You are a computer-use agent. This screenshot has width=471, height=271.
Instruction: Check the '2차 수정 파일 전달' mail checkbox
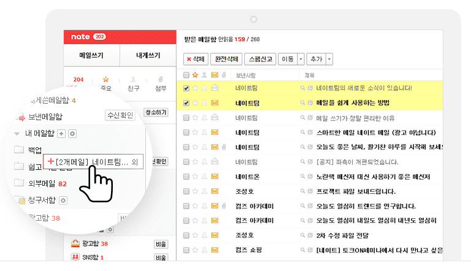[186, 235]
